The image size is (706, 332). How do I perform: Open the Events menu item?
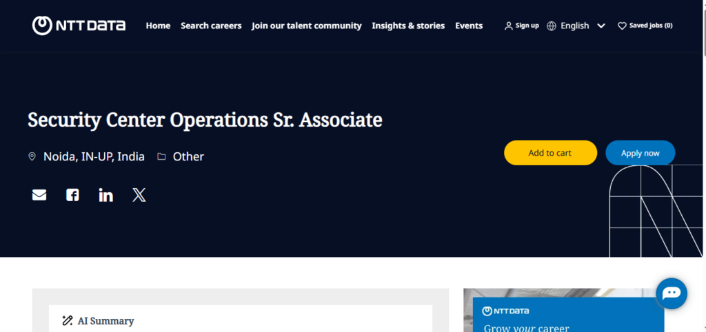469,25
